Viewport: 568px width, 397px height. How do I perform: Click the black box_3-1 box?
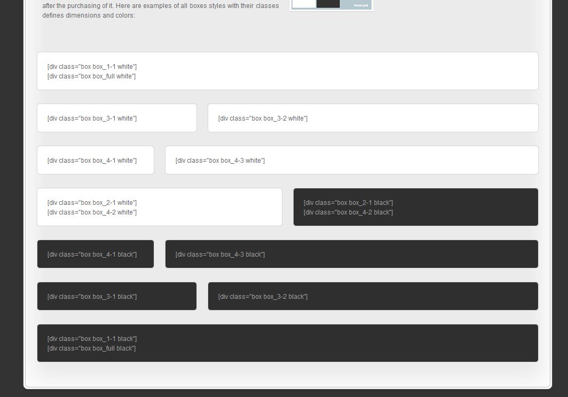click(116, 296)
